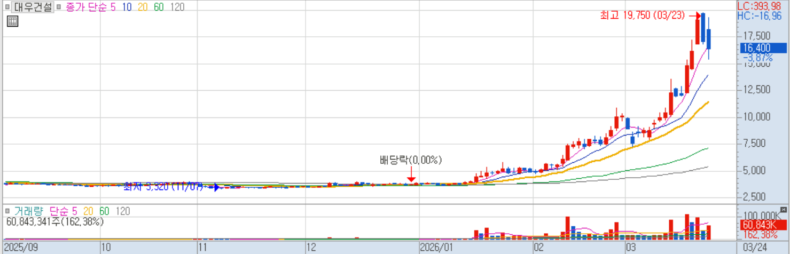Click the blue 10-day price moving average label
This screenshot has width=790, height=254.
tap(127, 8)
